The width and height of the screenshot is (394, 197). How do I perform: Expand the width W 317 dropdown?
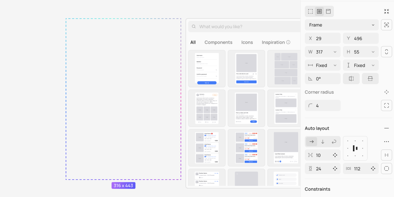pyautogui.click(x=335, y=52)
